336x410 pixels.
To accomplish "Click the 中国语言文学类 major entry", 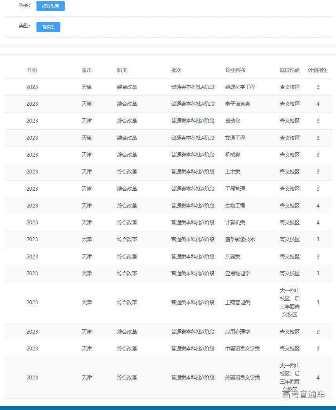I will tap(242, 349).
